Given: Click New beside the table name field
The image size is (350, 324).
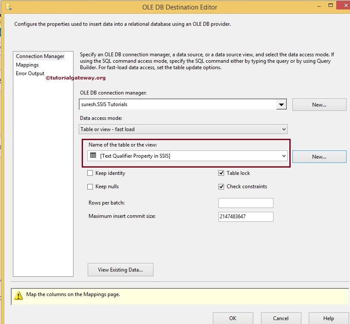Looking at the screenshot, I should [319, 156].
